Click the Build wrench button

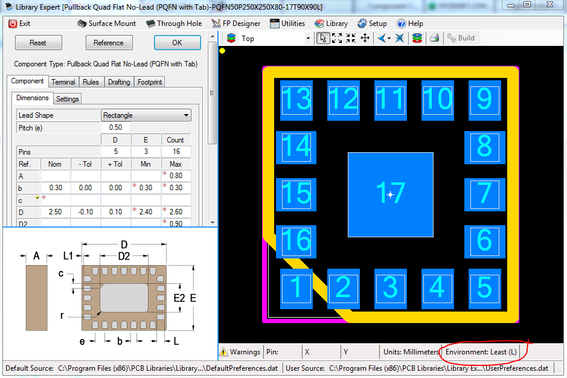click(x=461, y=38)
